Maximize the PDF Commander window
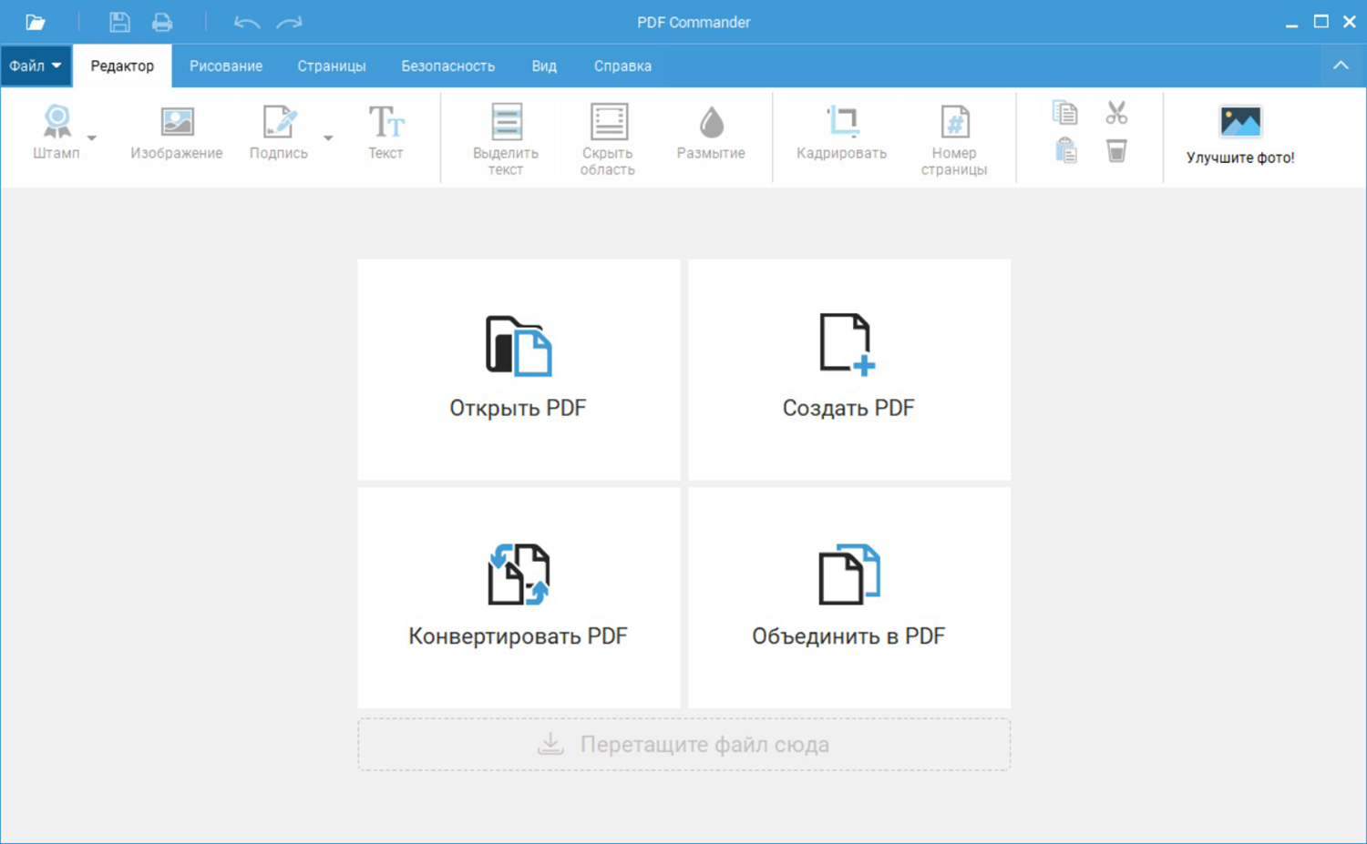 (x=1321, y=22)
